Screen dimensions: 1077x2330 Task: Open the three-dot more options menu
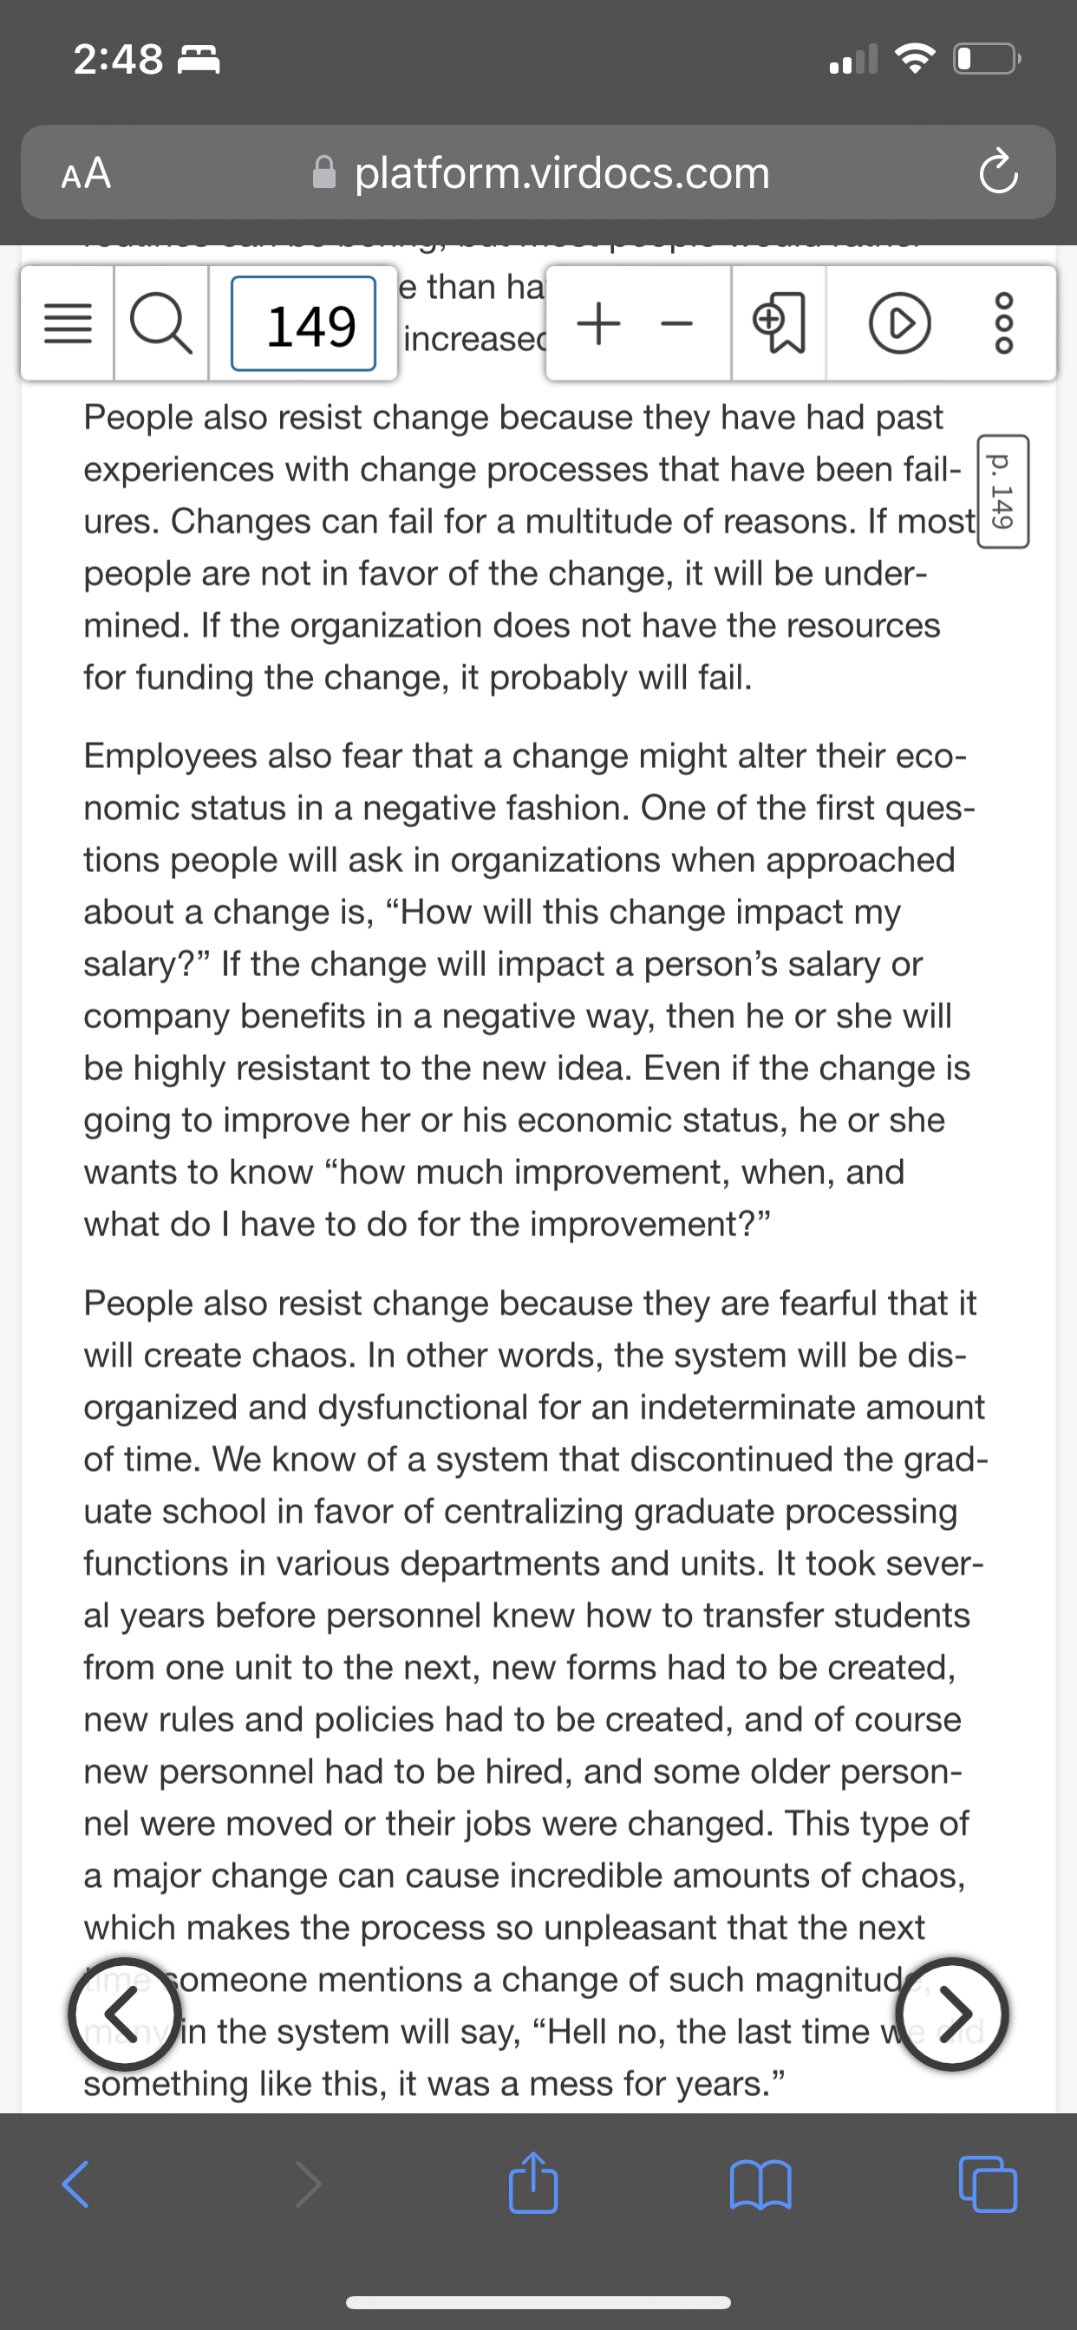[x=1005, y=324]
